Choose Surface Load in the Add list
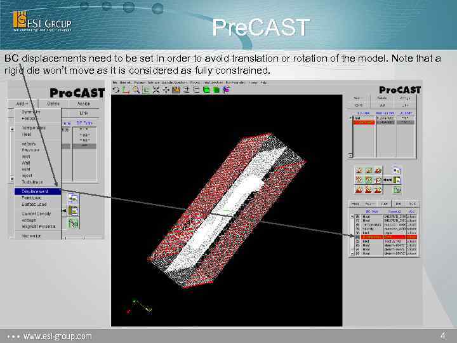The image size is (457, 343). point(34,204)
